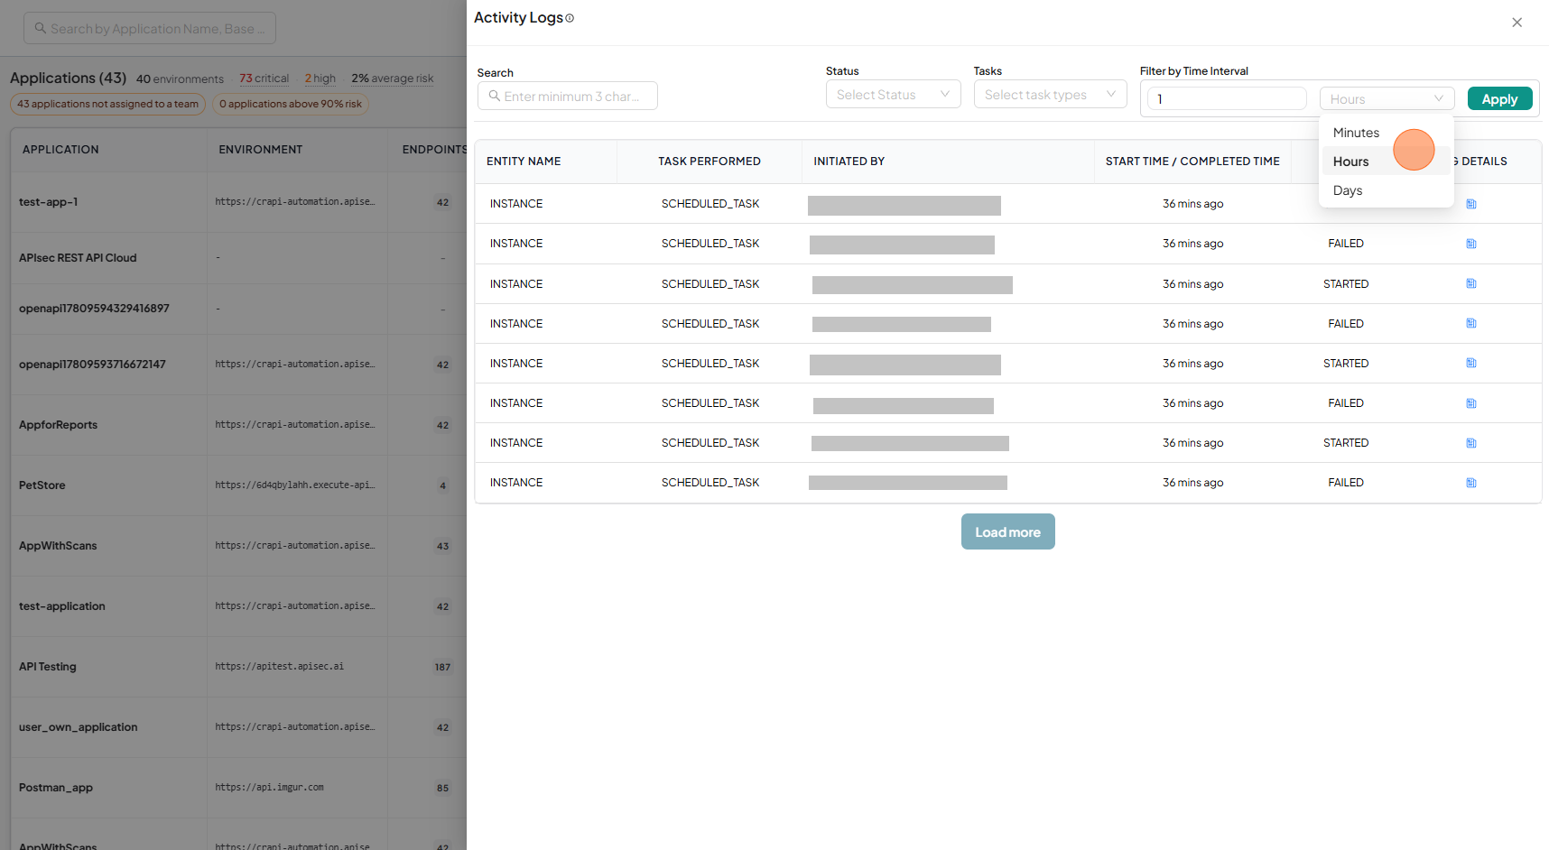1549x850 pixels.
Task: Click START TIME / COMPLETED TIME header
Action: 1192,162
